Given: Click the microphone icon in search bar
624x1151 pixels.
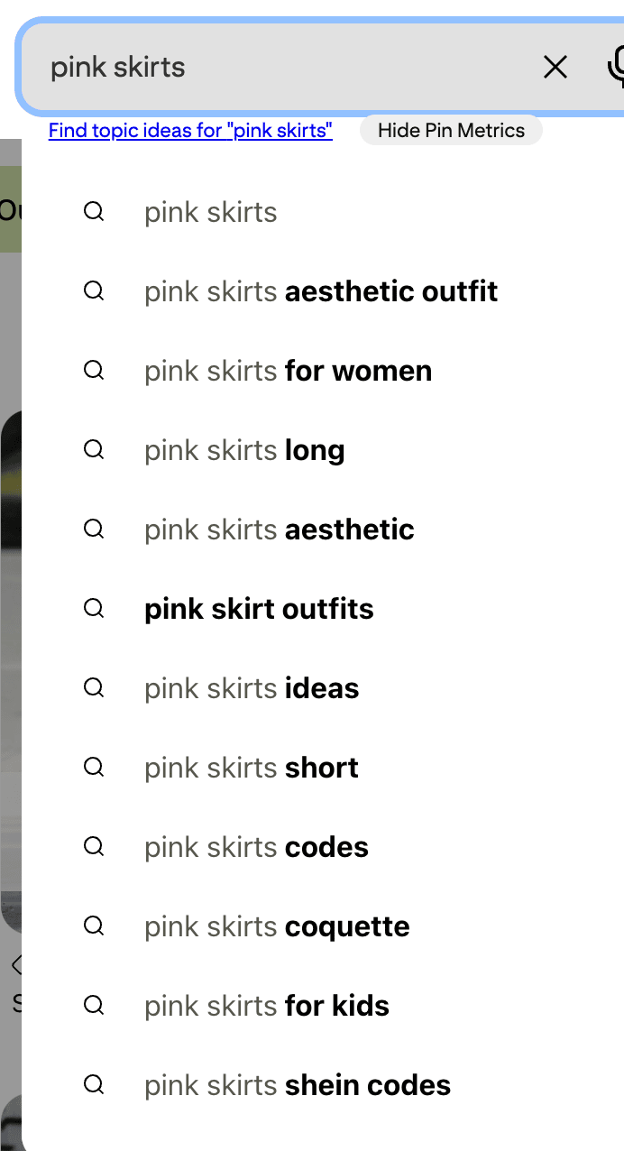Looking at the screenshot, I should (x=617, y=67).
